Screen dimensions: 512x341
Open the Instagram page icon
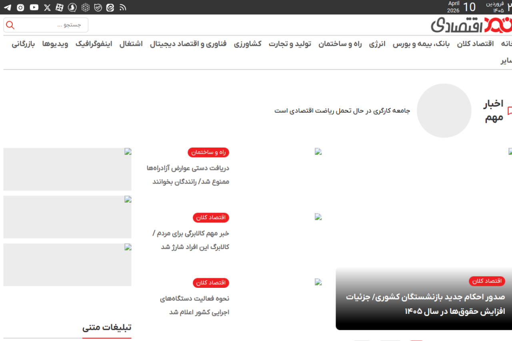click(20, 7)
